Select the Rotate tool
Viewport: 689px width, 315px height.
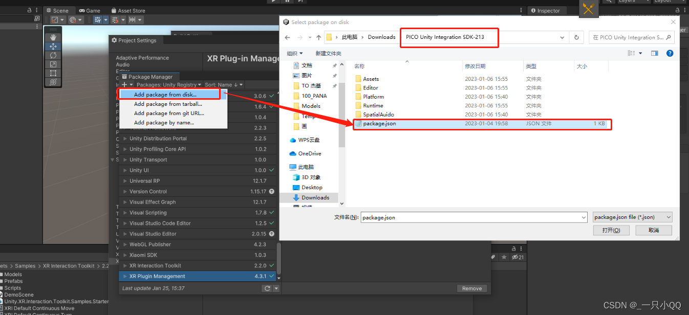click(53, 55)
